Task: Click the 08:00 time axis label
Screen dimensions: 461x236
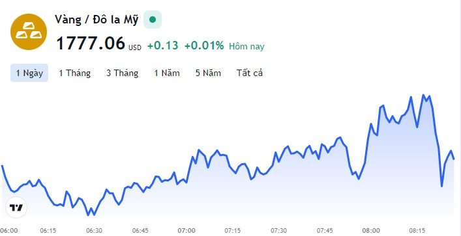Action: (x=371, y=230)
